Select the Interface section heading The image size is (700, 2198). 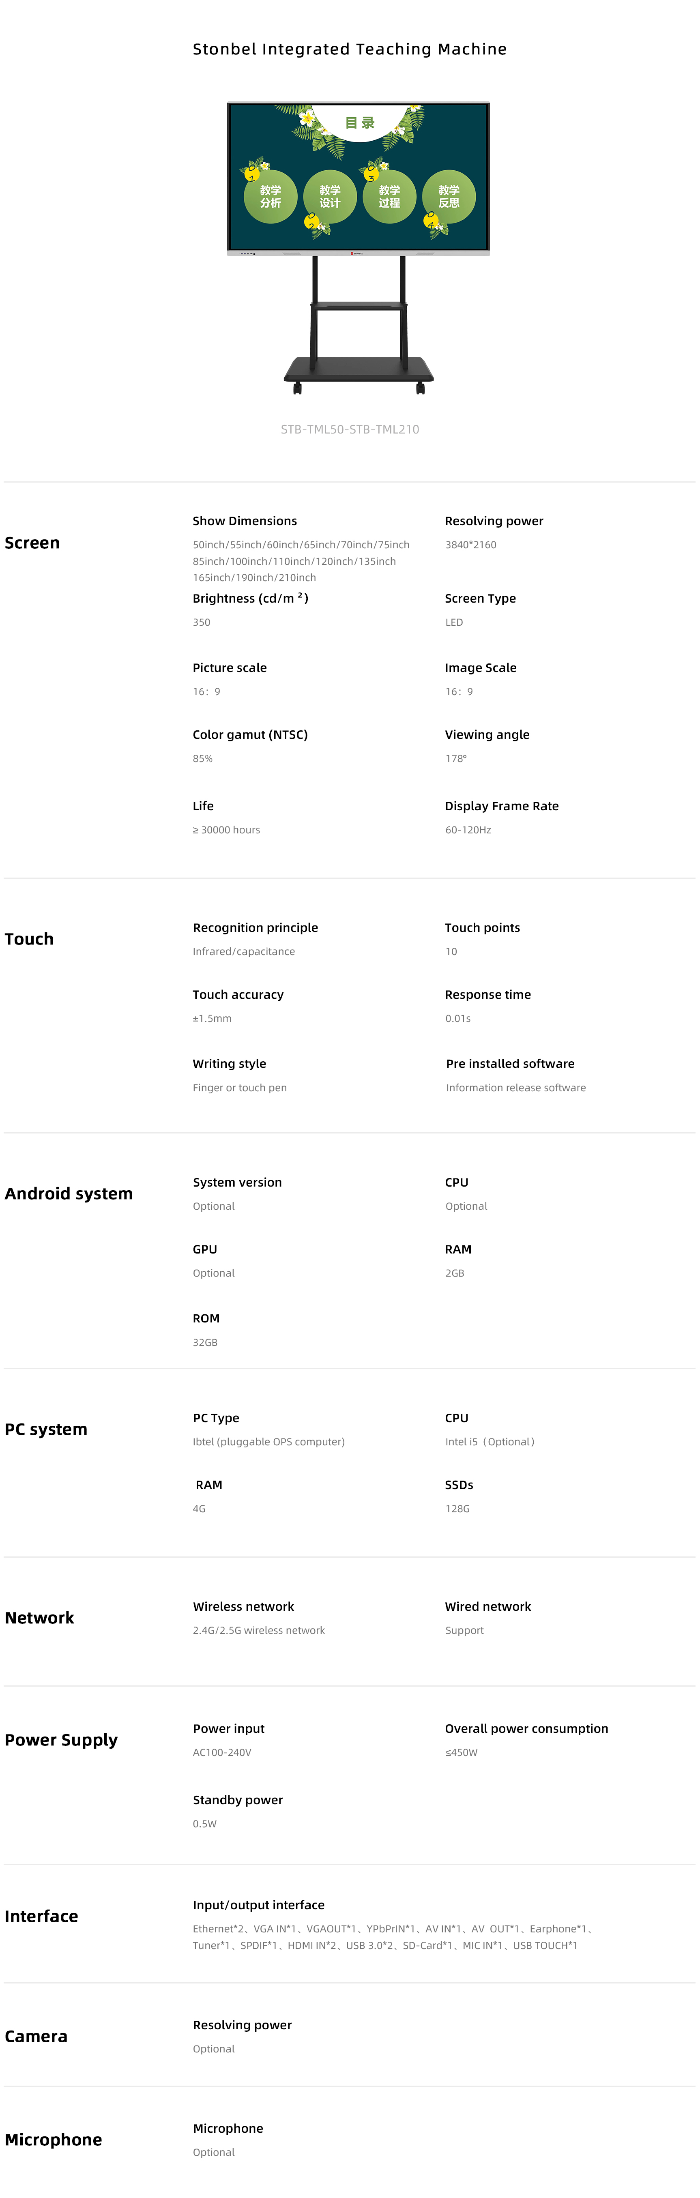41,1917
